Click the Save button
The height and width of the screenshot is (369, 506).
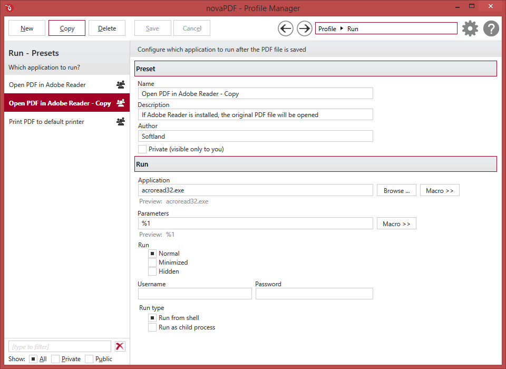152,28
